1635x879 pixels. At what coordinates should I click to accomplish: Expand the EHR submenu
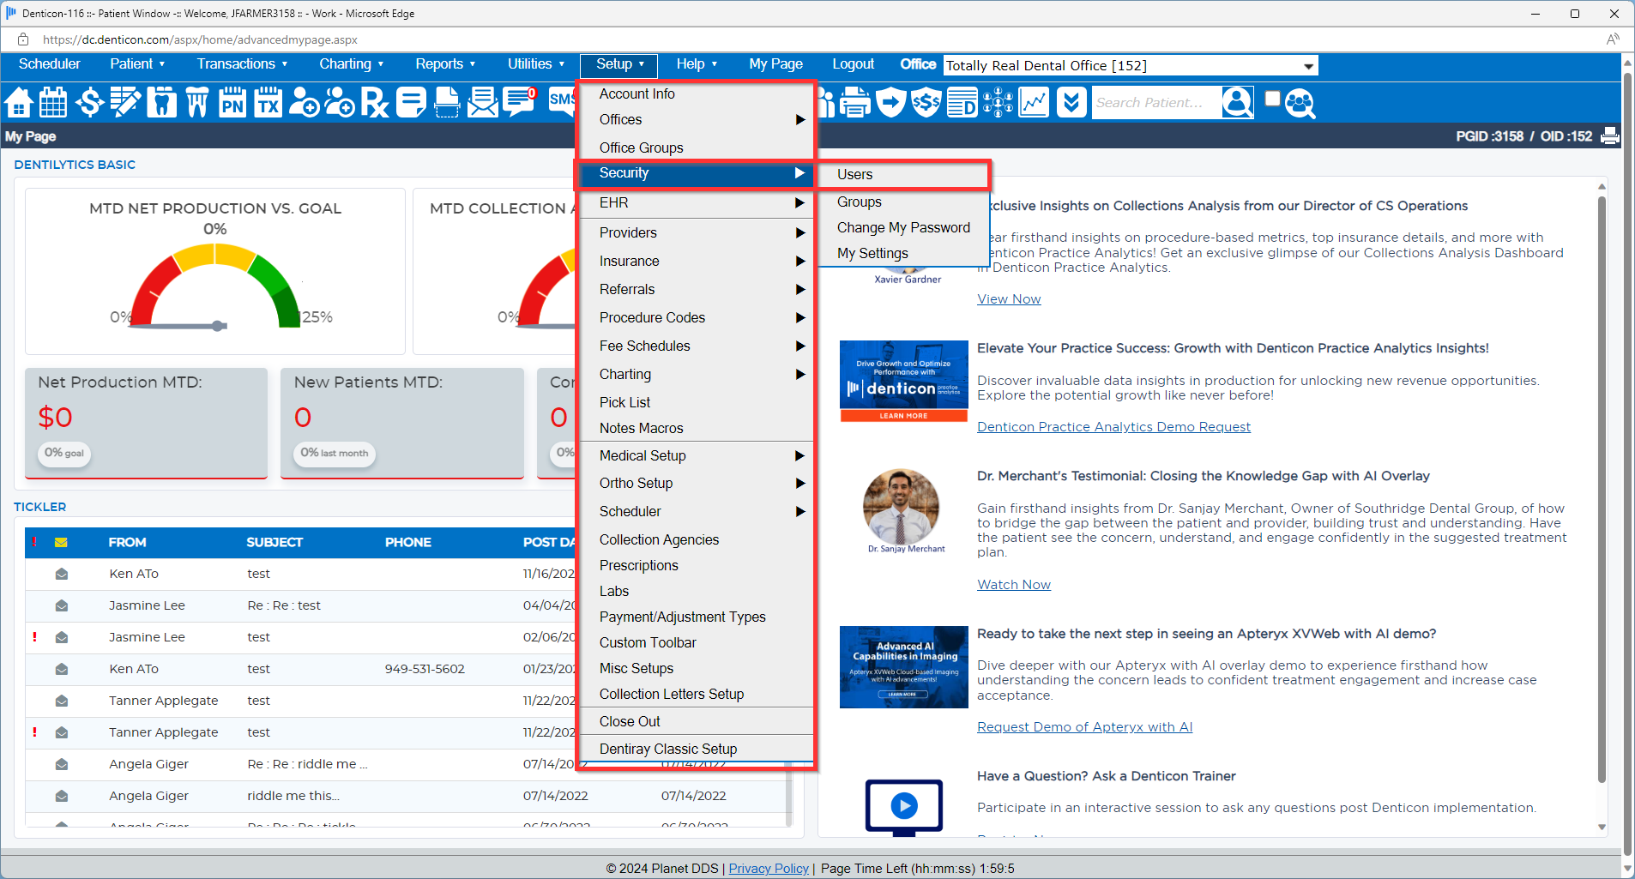(x=697, y=203)
